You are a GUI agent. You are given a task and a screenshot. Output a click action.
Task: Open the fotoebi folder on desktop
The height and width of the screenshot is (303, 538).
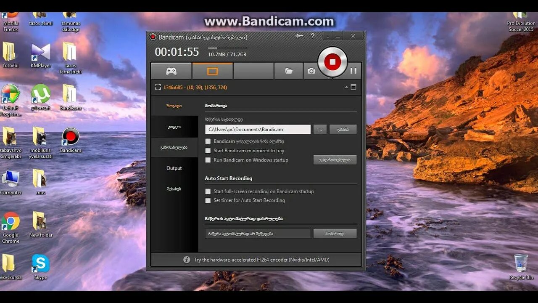point(11,55)
